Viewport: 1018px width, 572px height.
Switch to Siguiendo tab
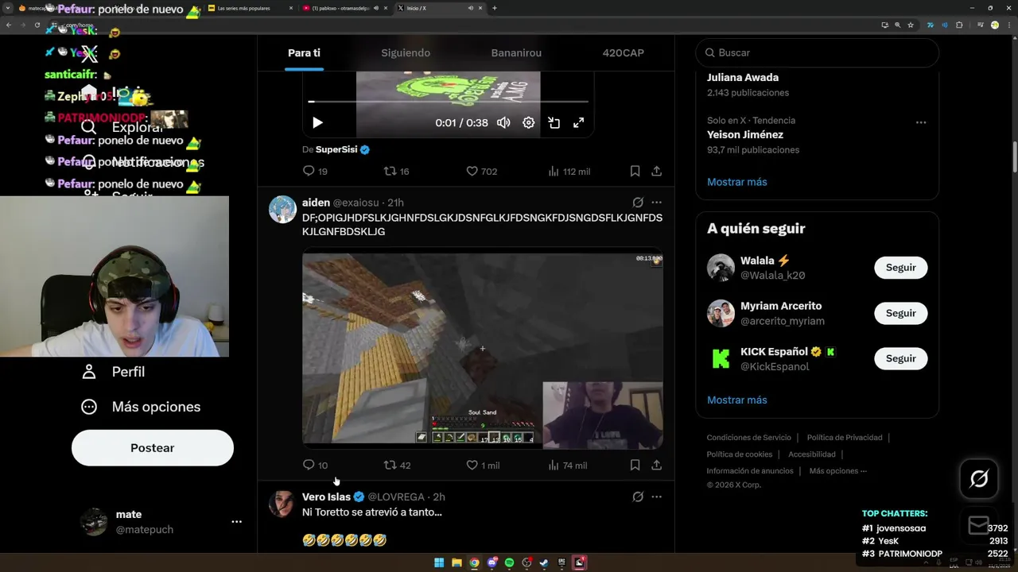406,52
